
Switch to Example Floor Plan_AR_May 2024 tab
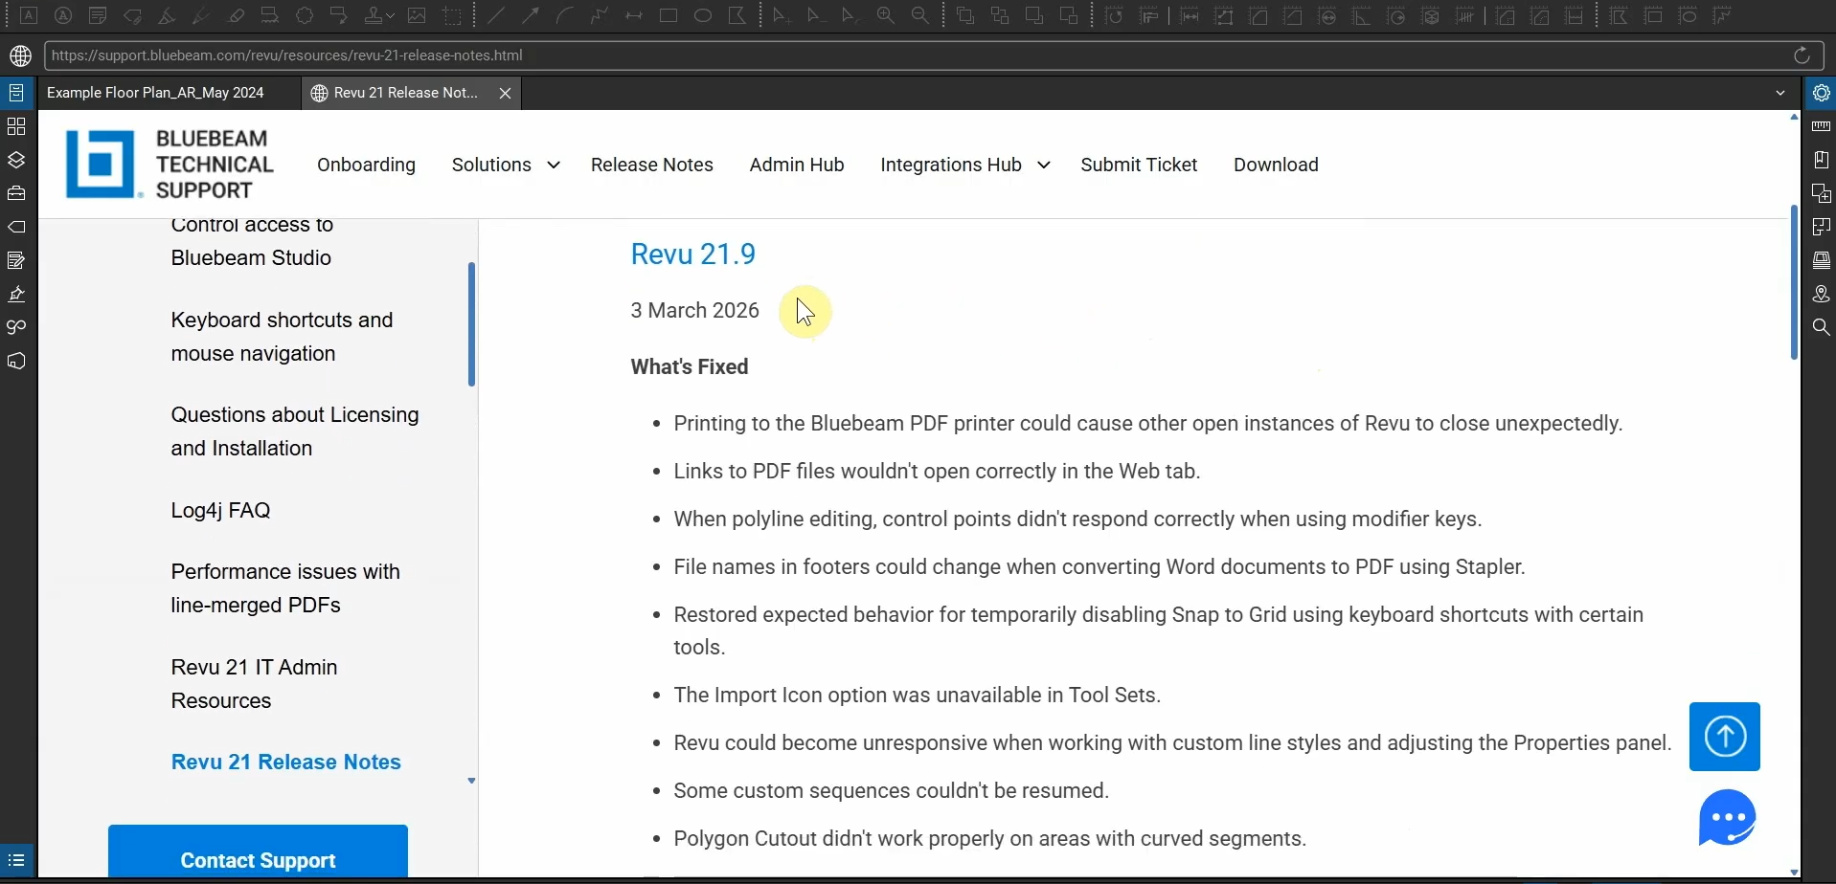(156, 93)
